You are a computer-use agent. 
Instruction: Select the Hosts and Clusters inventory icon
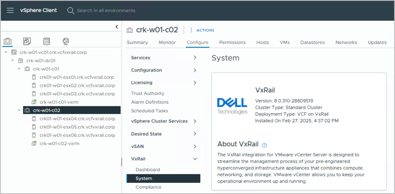[x=7, y=41]
